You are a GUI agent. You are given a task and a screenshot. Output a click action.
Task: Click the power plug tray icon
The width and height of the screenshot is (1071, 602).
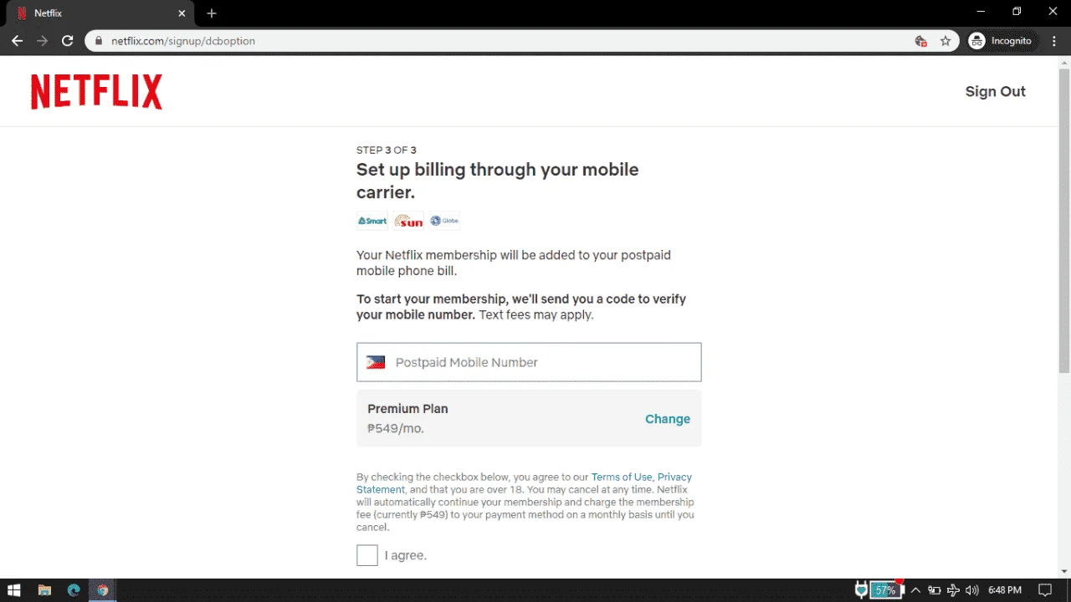point(861,590)
